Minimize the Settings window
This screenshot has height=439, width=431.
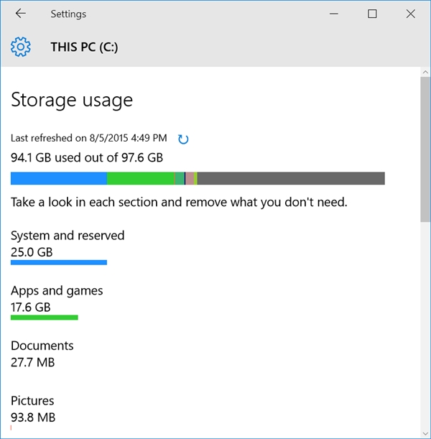[x=334, y=14]
